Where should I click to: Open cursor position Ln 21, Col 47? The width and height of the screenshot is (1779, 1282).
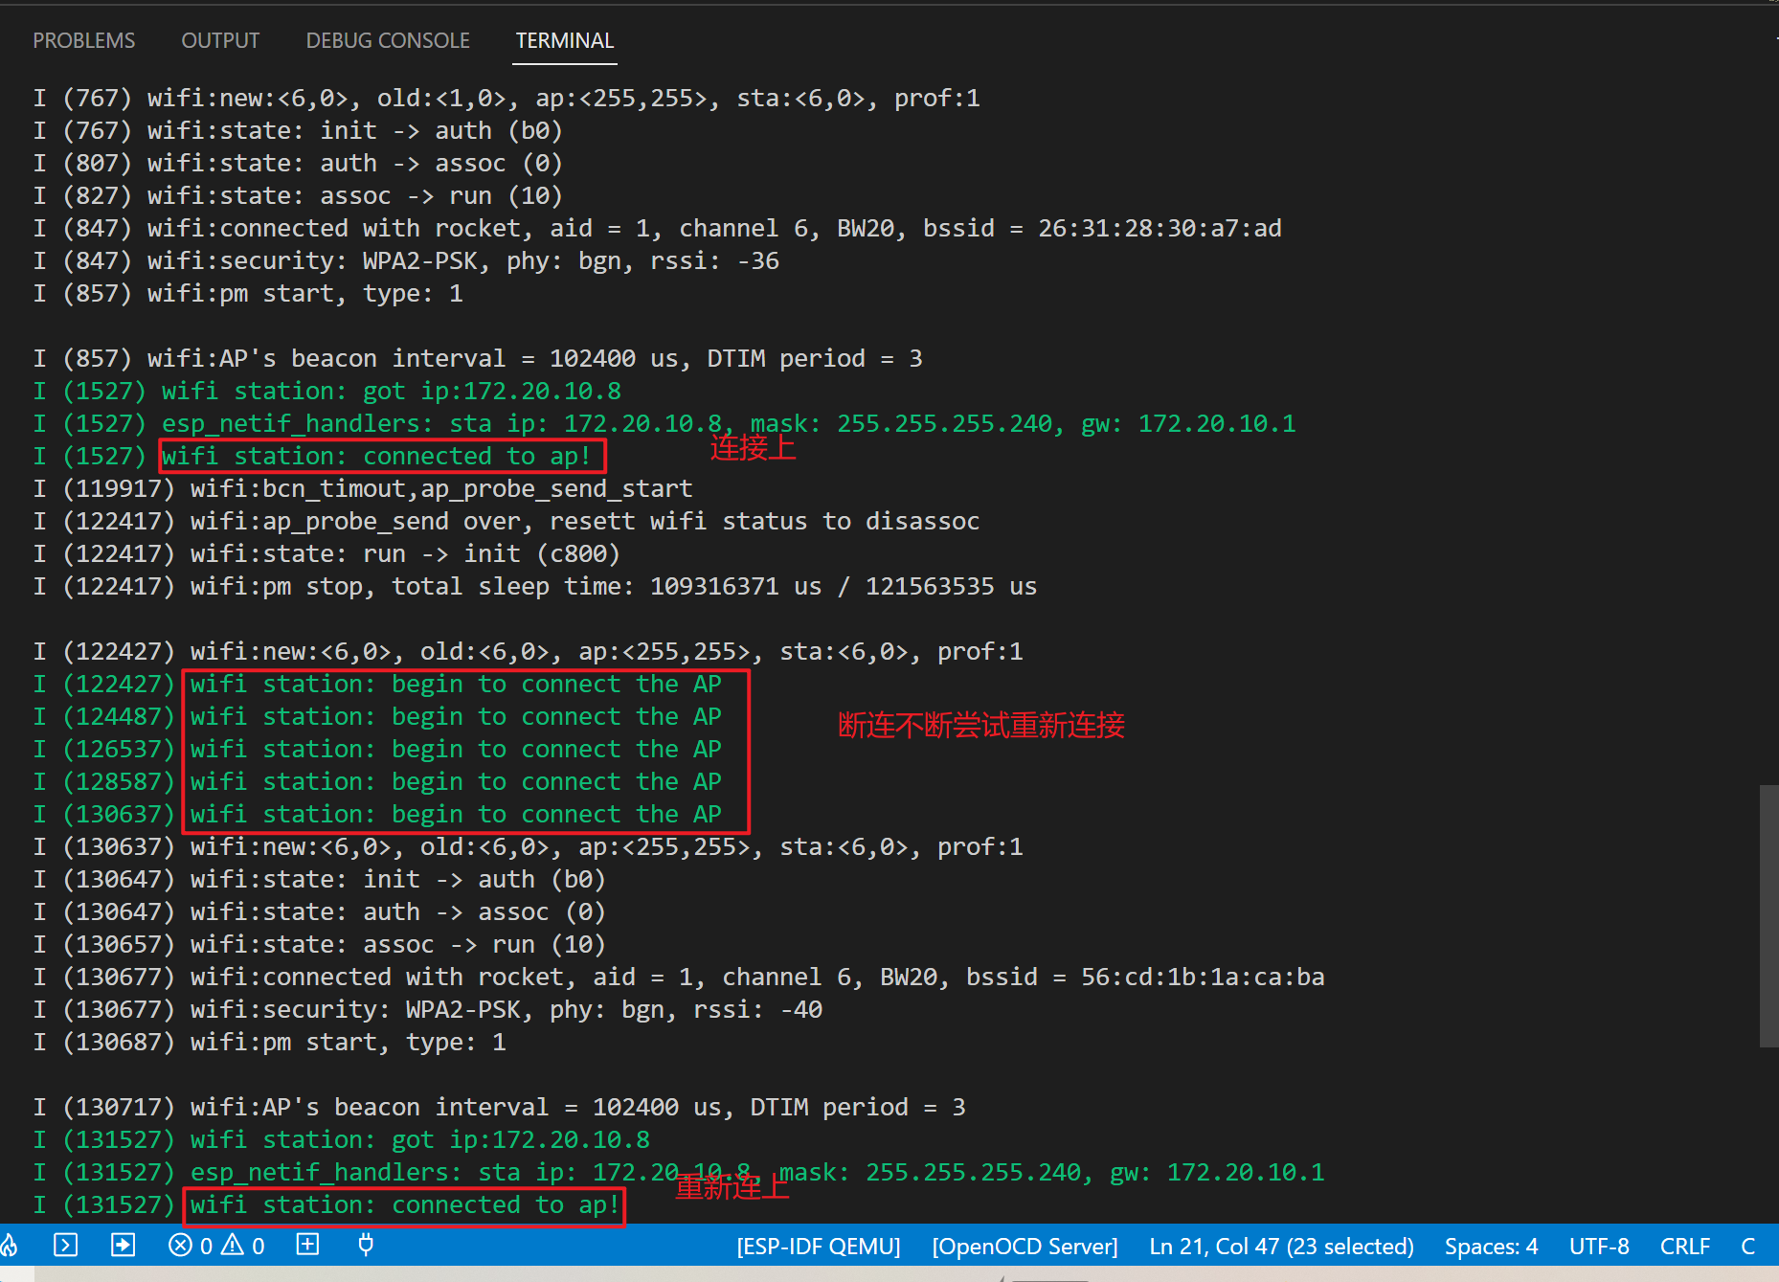click(x=1281, y=1246)
